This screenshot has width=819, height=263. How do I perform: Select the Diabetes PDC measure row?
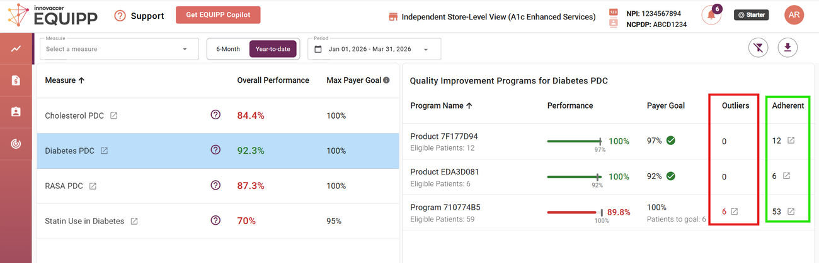(218, 151)
